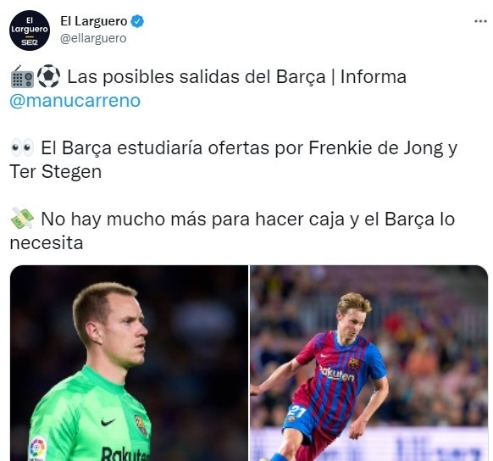Click the eyes emoji

(22, 147)
